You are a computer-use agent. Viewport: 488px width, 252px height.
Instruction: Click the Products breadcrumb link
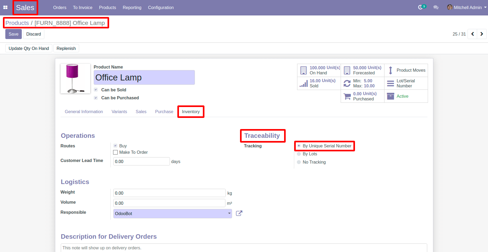coord(17,23)
